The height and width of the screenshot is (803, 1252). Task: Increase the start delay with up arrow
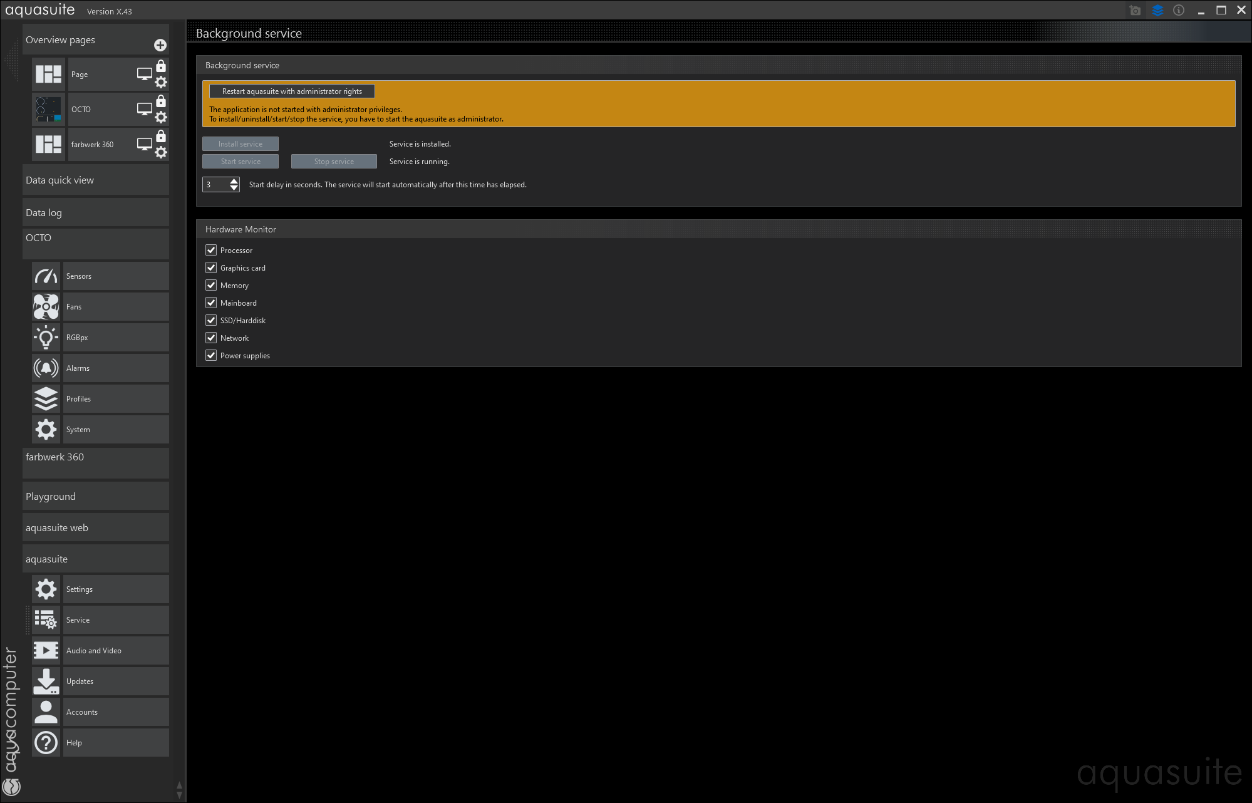point(234,181)
